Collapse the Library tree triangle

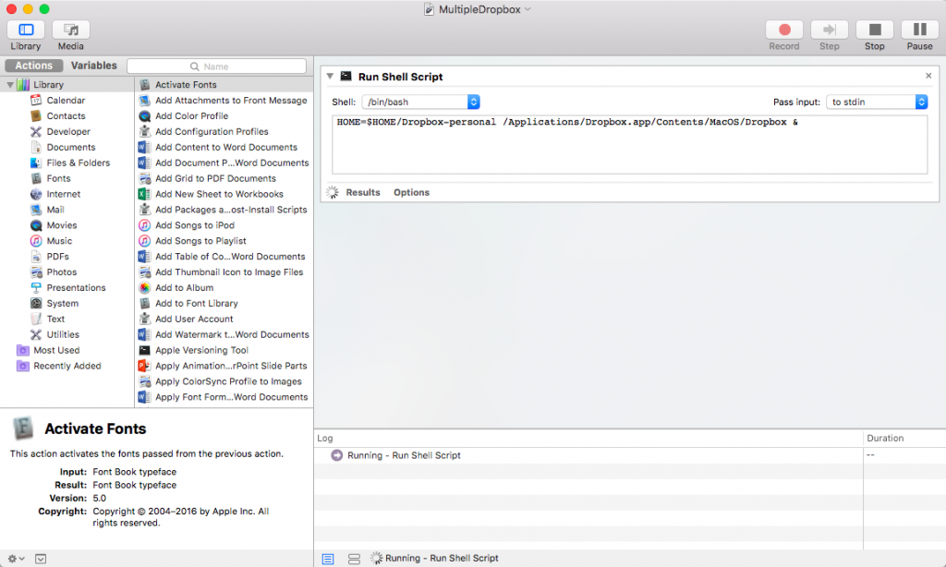click(x=10, y=85)
